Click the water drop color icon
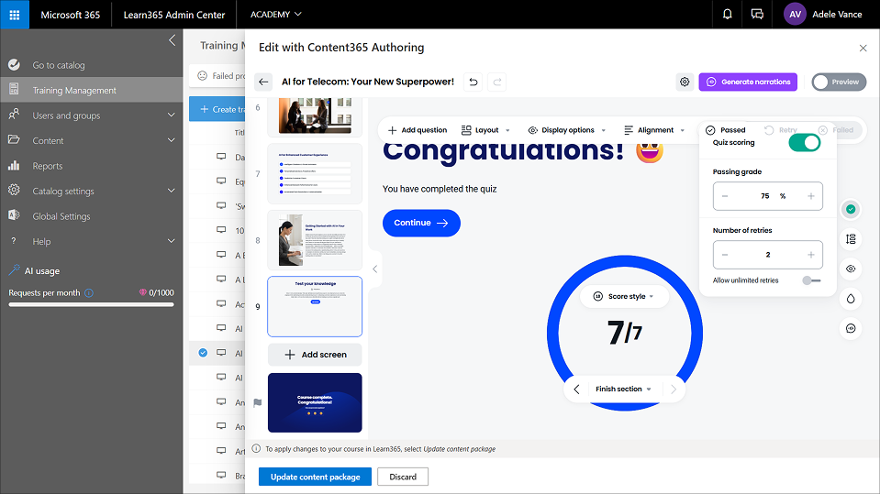The height and width of the screenshot is (494, 880). pyautogui.click(x=851, y=298)
